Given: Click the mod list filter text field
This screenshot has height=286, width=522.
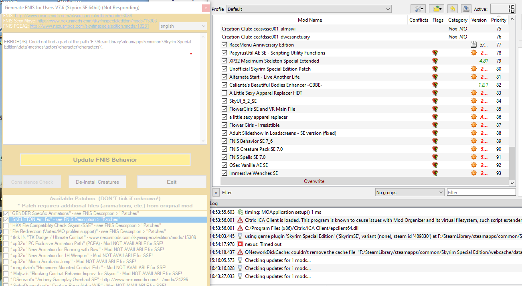Looking at the screenshot, I should click(x=481, y=193).
